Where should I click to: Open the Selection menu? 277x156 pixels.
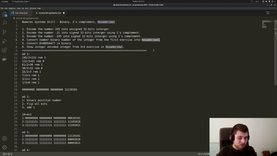[12, 8]
